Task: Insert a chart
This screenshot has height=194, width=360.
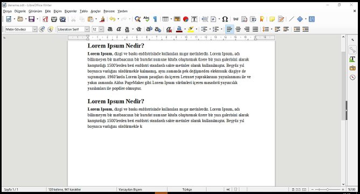Action: (186, 19)
